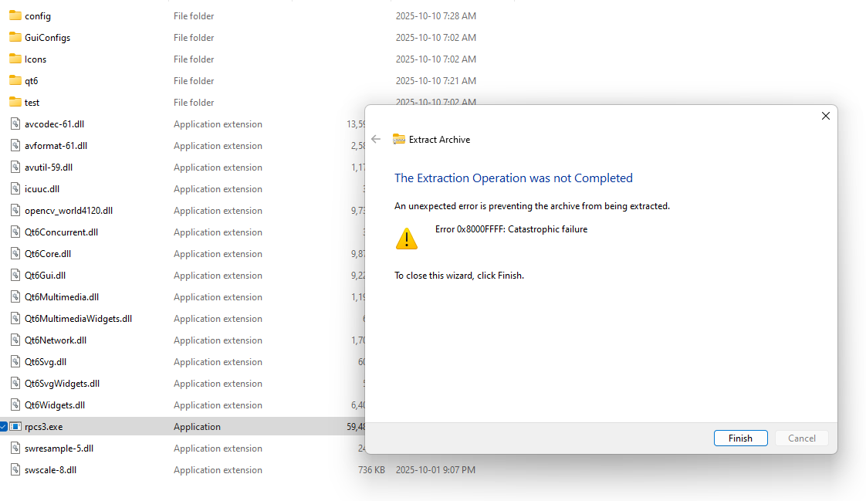Click the Qt6SvgWidgets.dll file icon
This screenshot has height=501, width=866.
15,383
